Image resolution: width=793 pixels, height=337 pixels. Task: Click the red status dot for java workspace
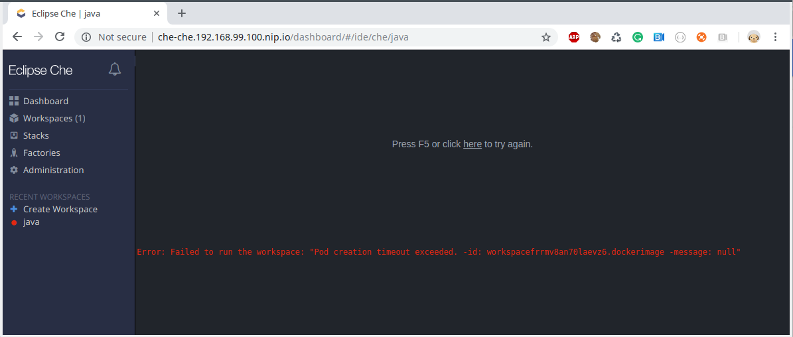(x=14, y=222)
